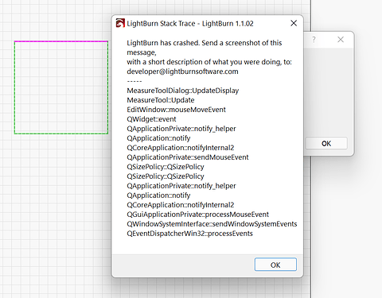Click the LightBurn logo icon in title bar

tap(120, 23)
